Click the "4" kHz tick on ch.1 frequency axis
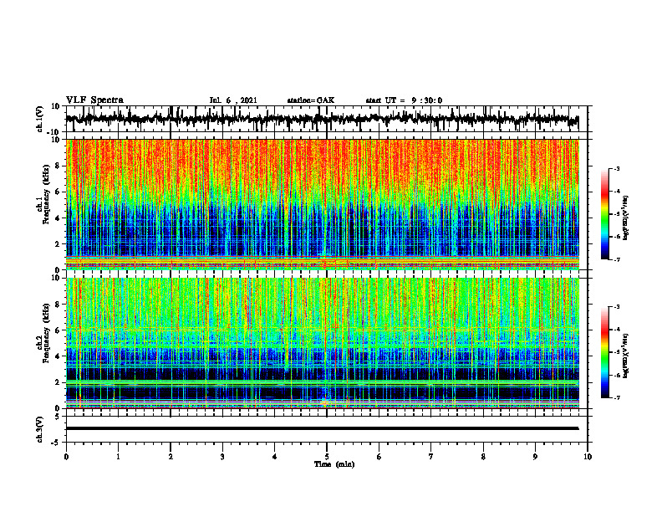 [x=59, y=218]
